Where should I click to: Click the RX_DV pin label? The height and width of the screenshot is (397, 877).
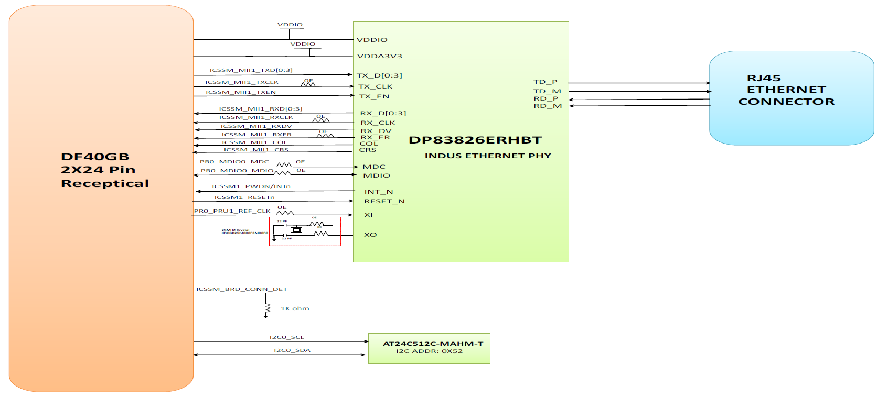[376, 131]
